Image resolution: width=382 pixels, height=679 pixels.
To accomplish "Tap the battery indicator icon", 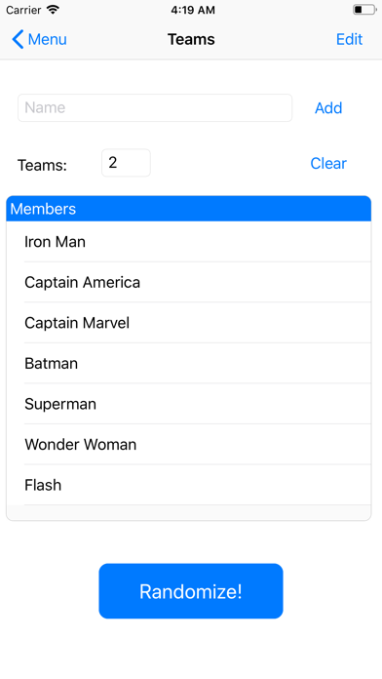I will click(364, 10).
